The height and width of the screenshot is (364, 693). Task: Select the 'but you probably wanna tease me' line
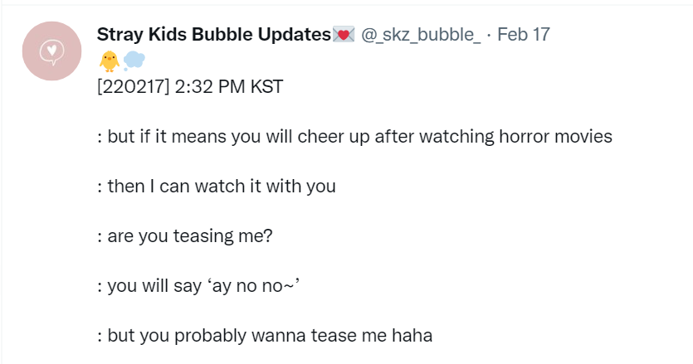click(264, 336)
